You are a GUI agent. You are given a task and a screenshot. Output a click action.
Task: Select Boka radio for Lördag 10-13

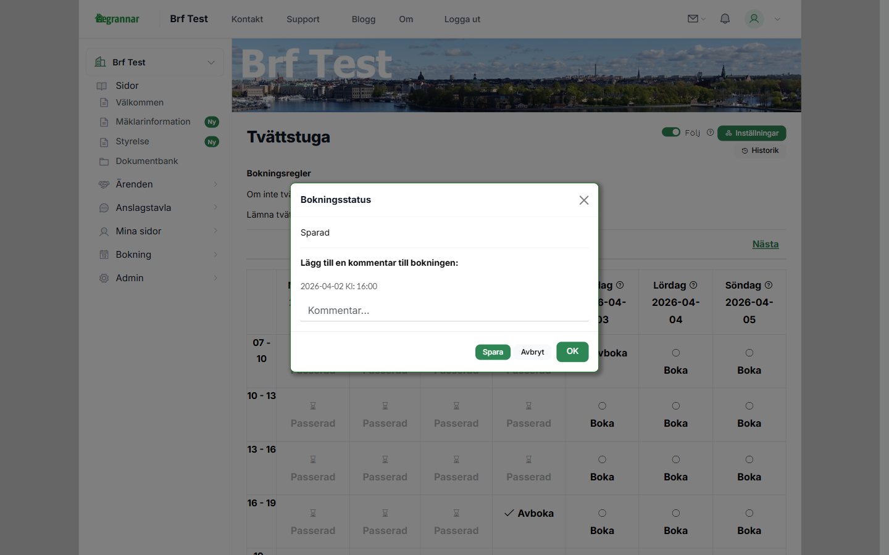[x=676, y=406]
